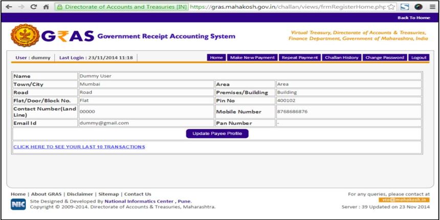
Task: Click the browser address bar URL
Action: (288, 7)
